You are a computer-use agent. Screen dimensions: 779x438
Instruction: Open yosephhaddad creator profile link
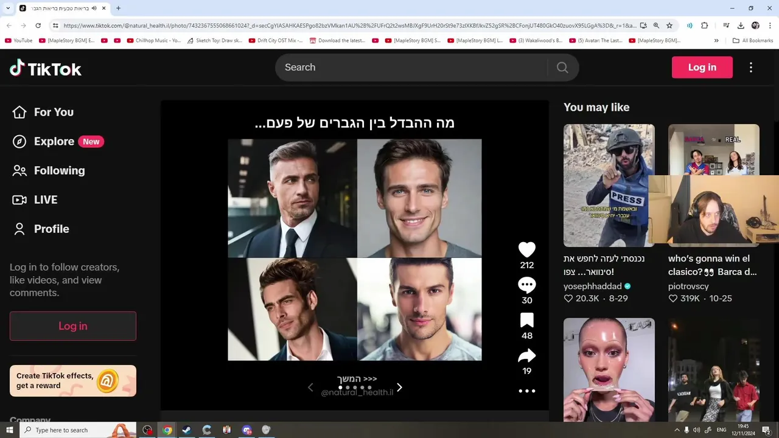593,286
